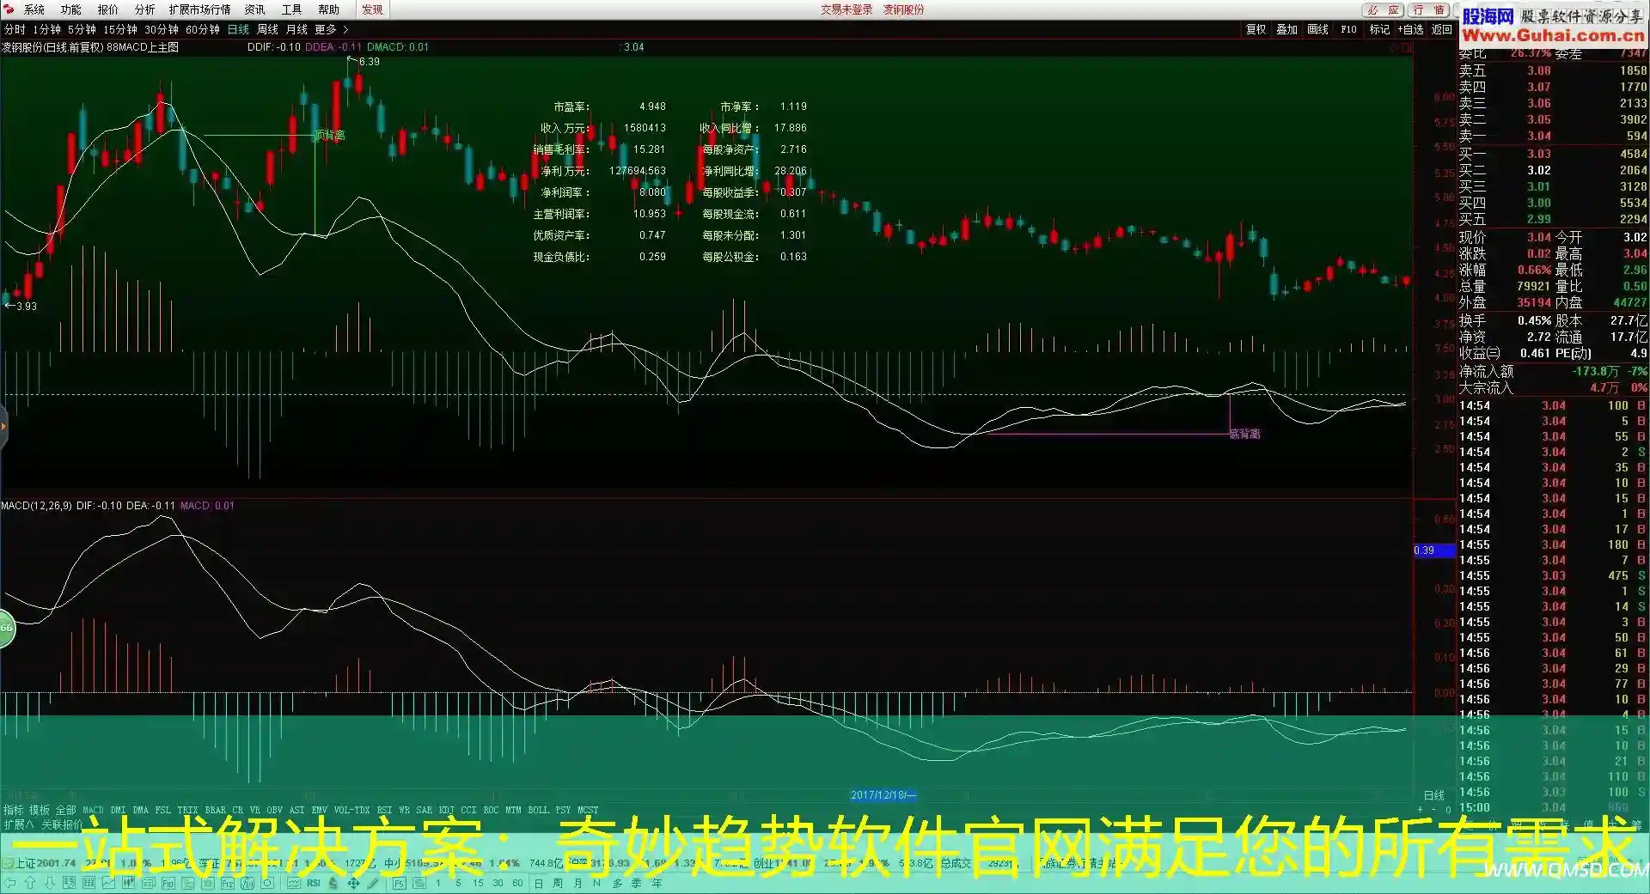The height and width of the screenshot is (894, 1650).
Task: Click the 叠加 overlay button
Action: tap(1286, 29)
